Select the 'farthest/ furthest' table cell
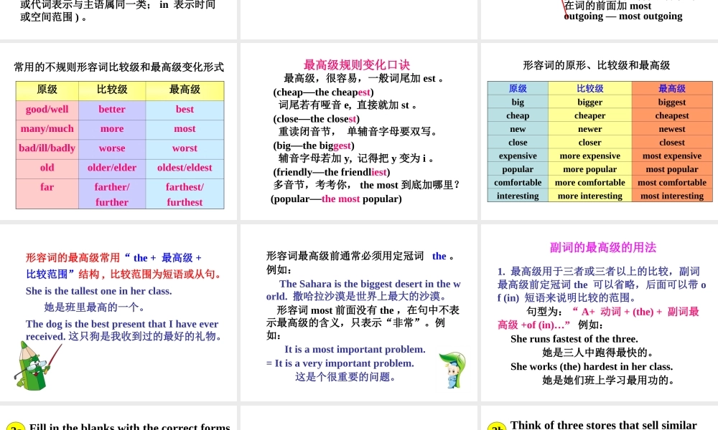The height and width of the screenshot is (430, 718). point(185,193)
